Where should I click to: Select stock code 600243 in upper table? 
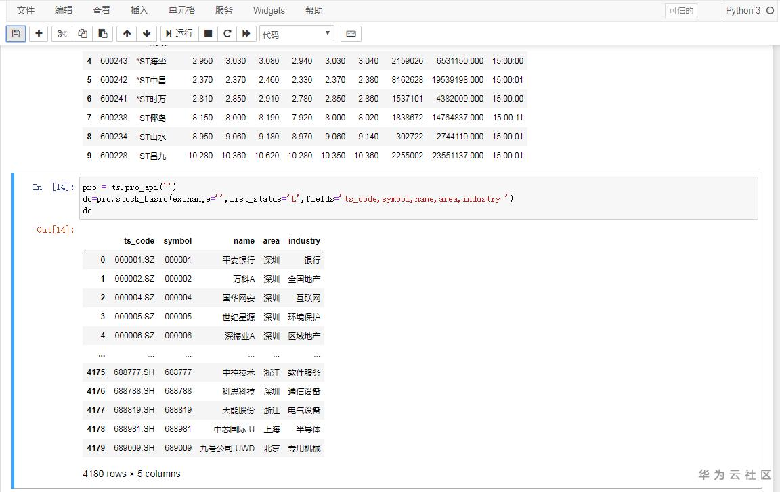[114, 61]
